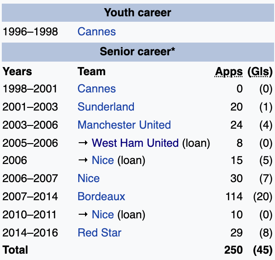Open the Cannes link in the 1998–2001 row
The width and height of the screenshot is (275, 260).
click(96, 89)
